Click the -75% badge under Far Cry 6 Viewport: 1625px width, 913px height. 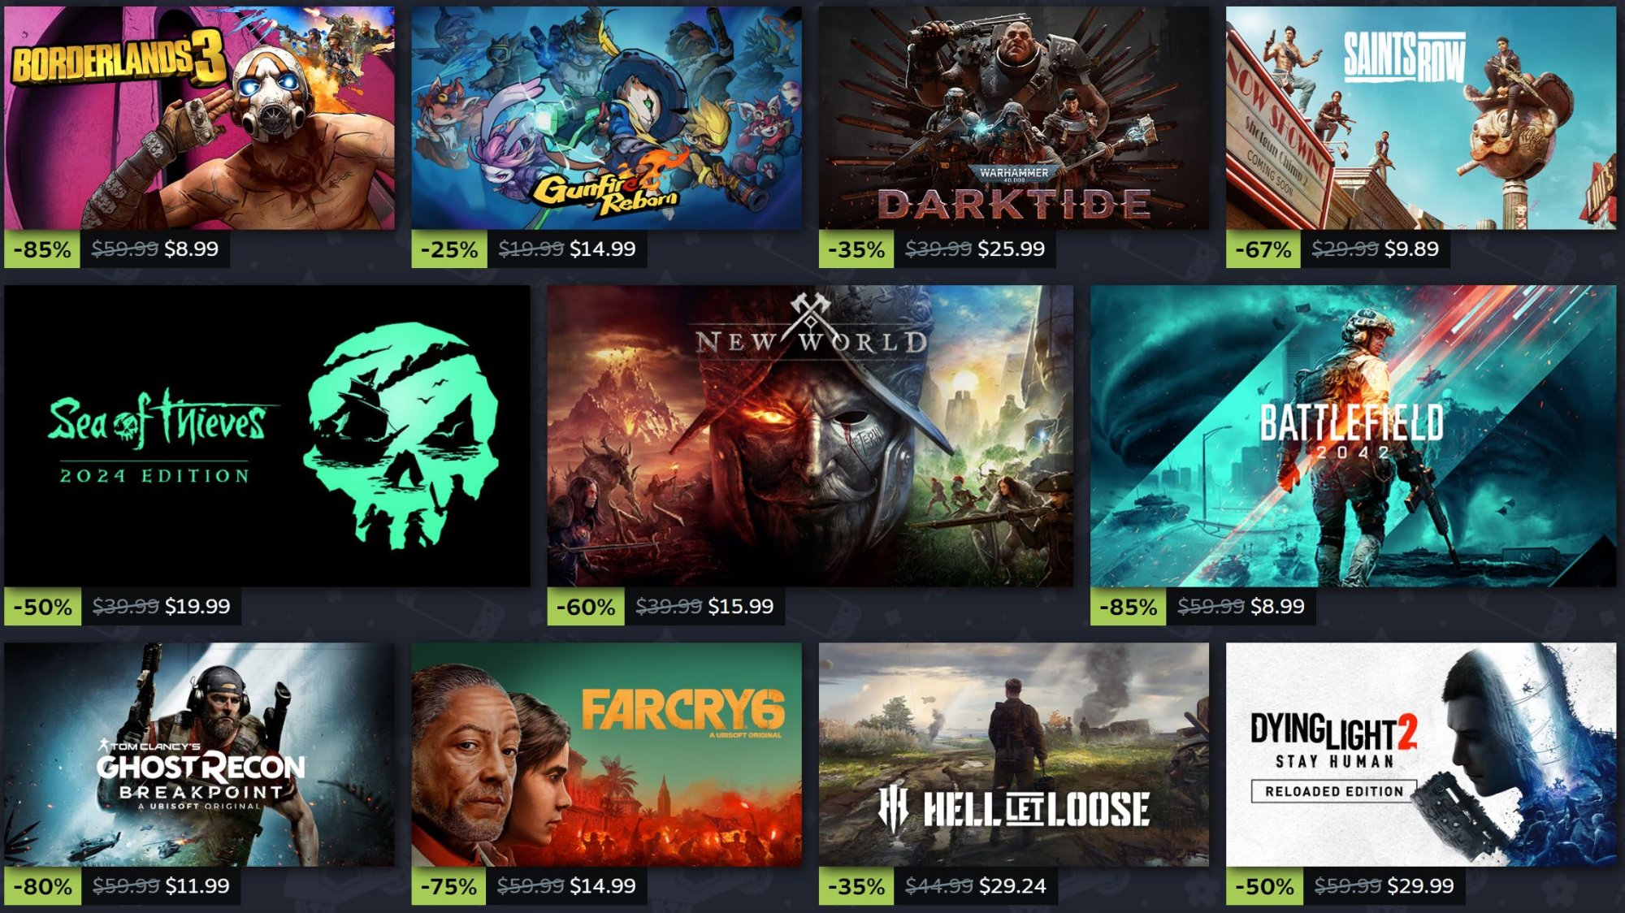click(448, 886)
